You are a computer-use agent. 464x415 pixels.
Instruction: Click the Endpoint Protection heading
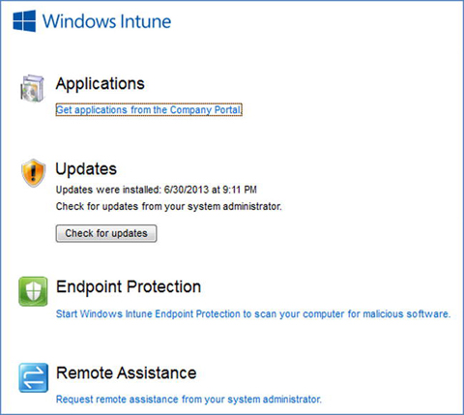point(129,287)
